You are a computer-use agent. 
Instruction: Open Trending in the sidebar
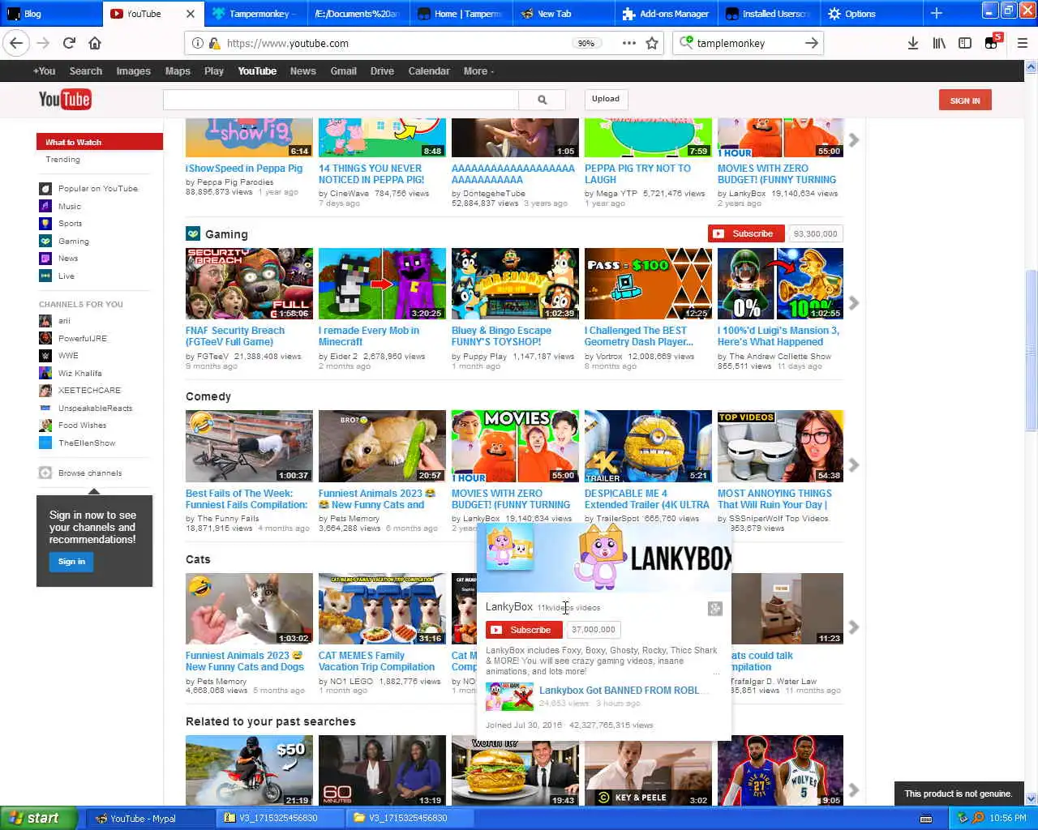[62, 160]
